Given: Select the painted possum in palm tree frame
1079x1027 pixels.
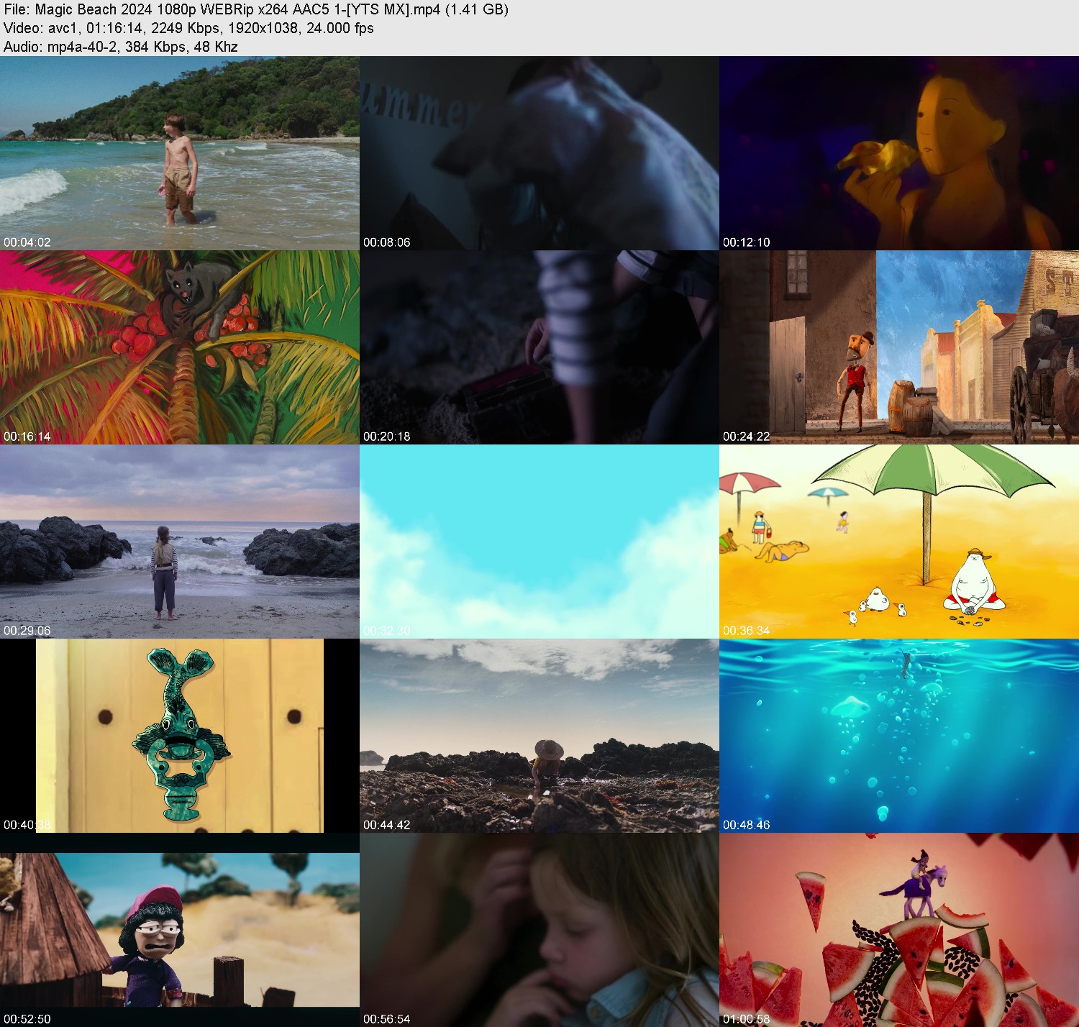Looking at the screenshot, I should click(x=180, y=347).
